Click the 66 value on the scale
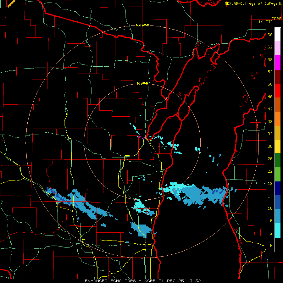 pyautogui.click(x=270, y=35)
